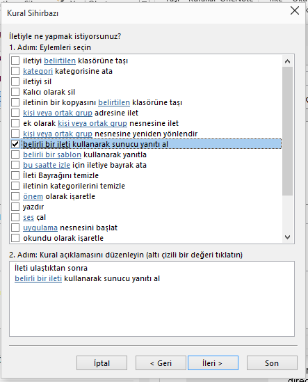The image size is (308, 382).
Task: Enable the 'iletiyi sil' checkbox
Action: pos(15,81)
